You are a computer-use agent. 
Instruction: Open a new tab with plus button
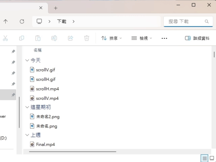[56, 8]
